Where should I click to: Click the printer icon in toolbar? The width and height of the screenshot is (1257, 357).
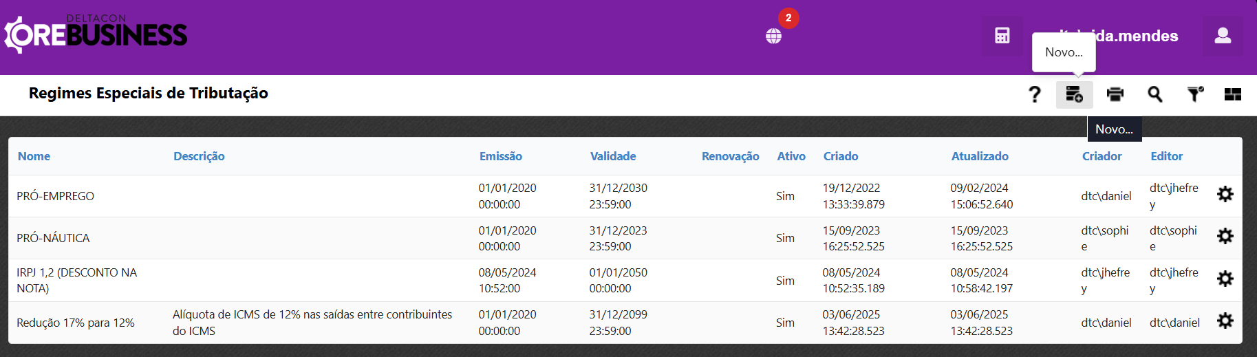tap(1115, 94)
